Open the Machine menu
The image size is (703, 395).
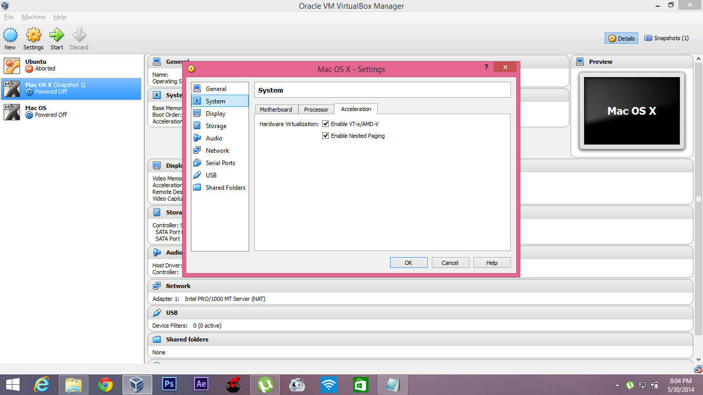click(33, 17)
